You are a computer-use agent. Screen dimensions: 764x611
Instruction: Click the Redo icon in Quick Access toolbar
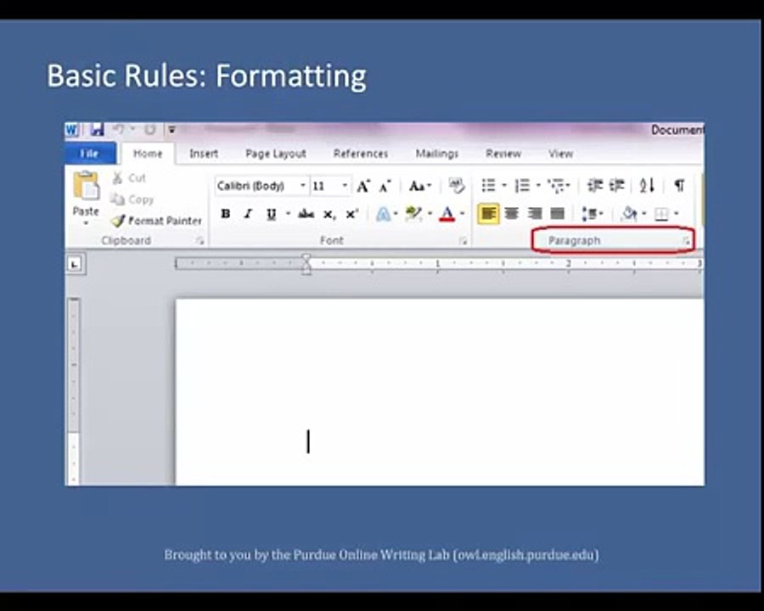pyautogui.click(x=149, y=130)
